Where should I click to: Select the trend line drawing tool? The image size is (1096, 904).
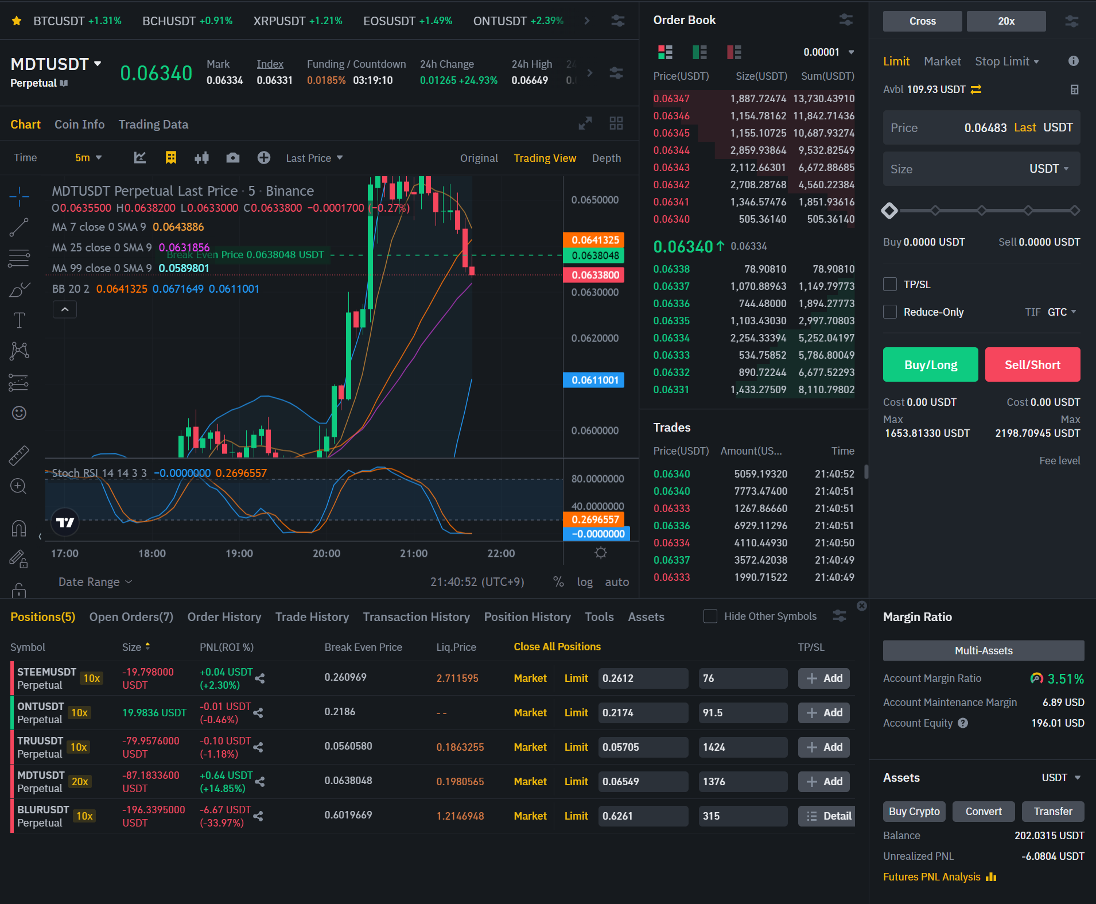(19, 227)
